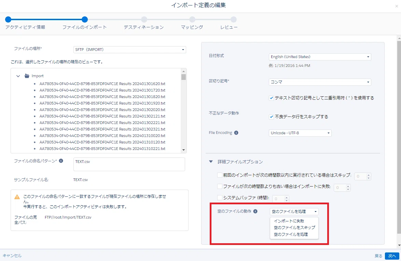Select file Results 202401301620.txt
This screenshot has height=261, width=401.
click(x=102, y=84)
